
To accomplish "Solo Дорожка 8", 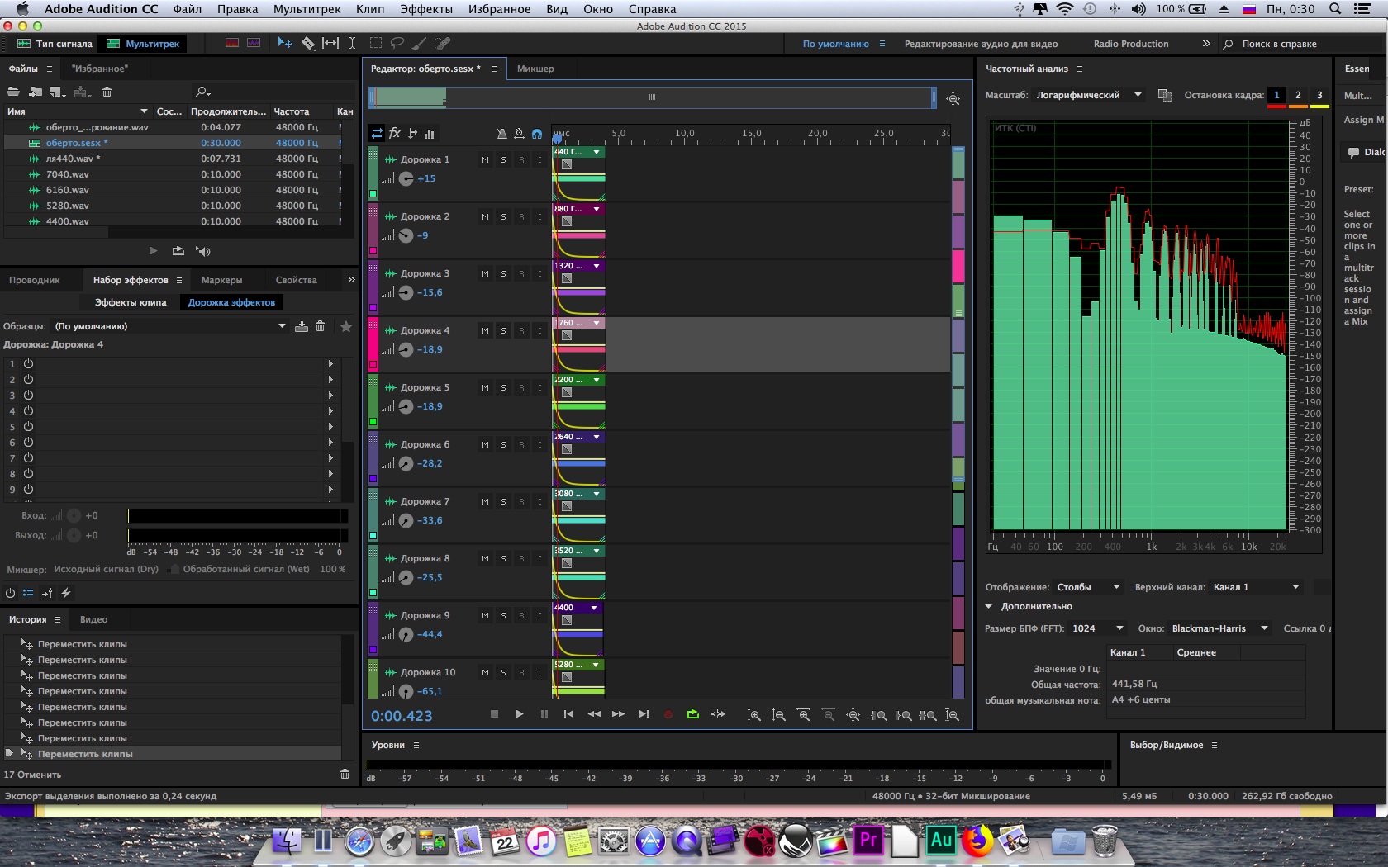I will tap(503, 558).
